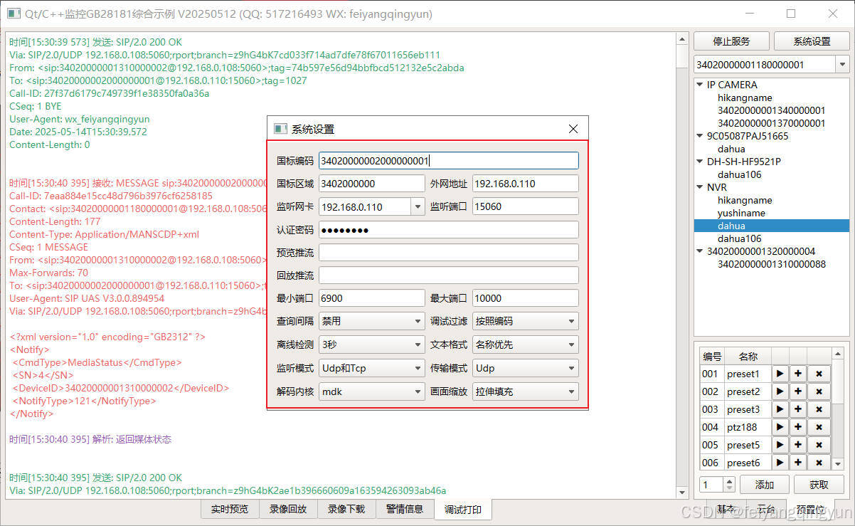Click the 最大端口 field with 10000
The height and width of the screenshot is (526, 855).
pos(525,298)
